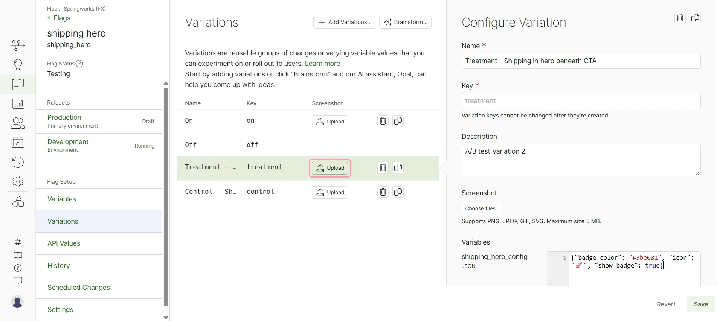Viewport: 717px width, 321px height.
Task: Upload screenshot for Treatment variation
Action: pyautogui.click(x=330, y=168)
